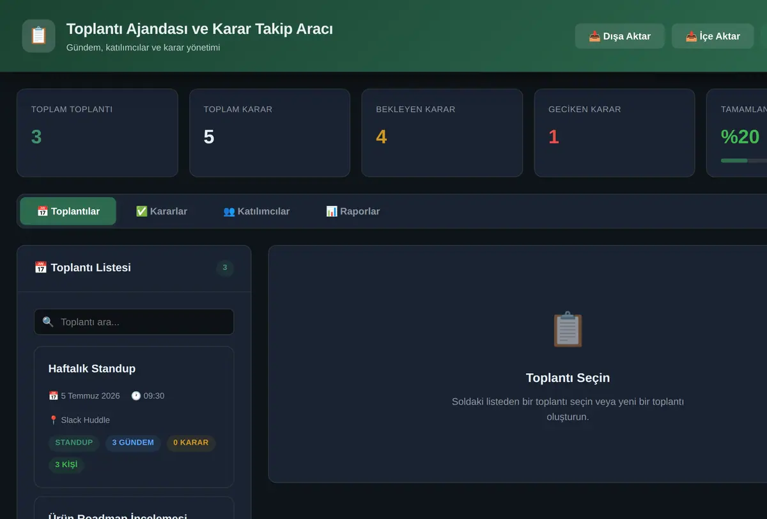Click the Ürün Roadmap İncelemesi meeting card
Image resolution: width=767 pixels, height=519 pixels.
pyautogui.click(x=134, y=507)
